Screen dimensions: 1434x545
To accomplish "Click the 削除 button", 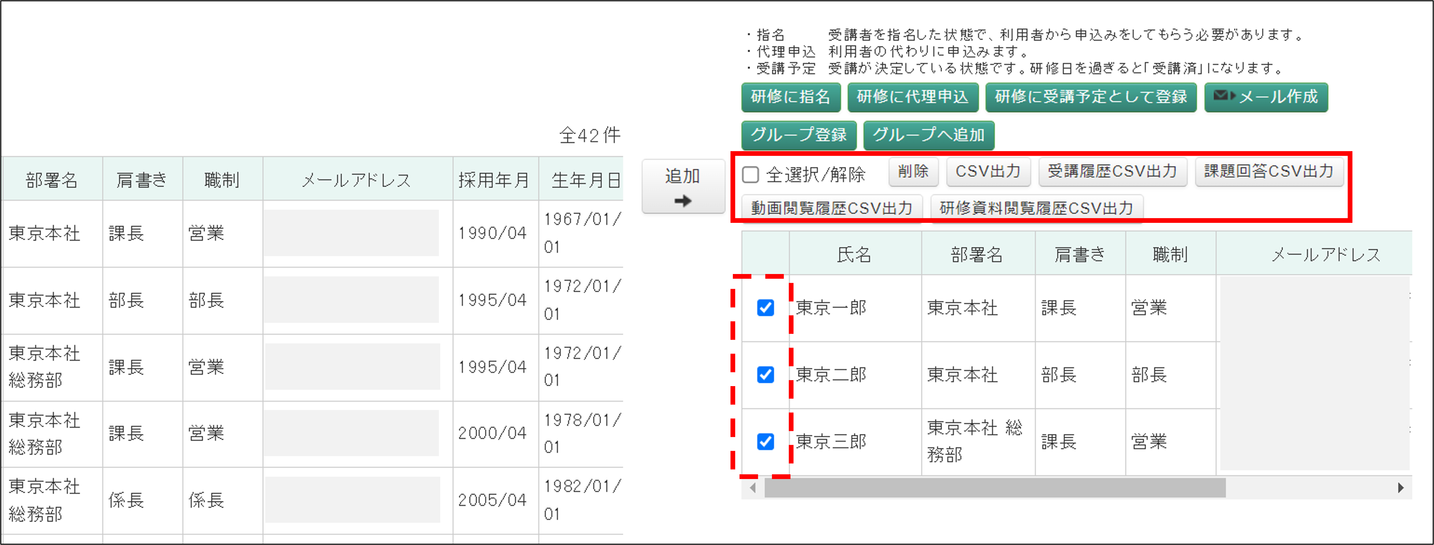I will pos(913,172).
